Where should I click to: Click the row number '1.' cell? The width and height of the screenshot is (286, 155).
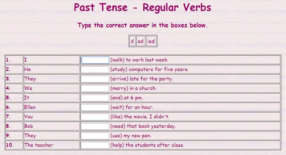click(9, 60)
